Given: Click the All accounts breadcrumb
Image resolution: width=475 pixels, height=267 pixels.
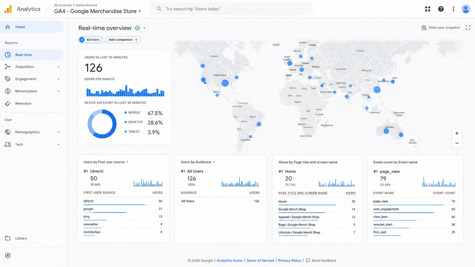Looking at the screenshot, I should click(x=63, y=5).
